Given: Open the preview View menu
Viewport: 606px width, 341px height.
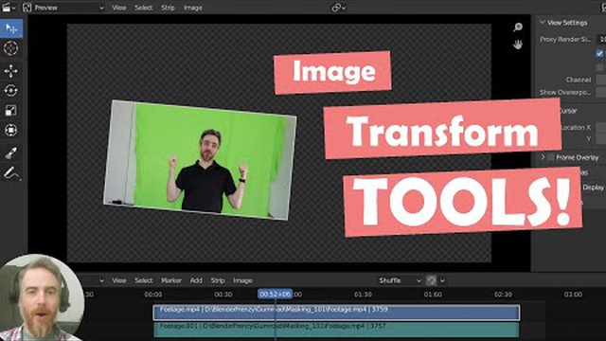Looking at the screenshot, I should pos(119,8).
